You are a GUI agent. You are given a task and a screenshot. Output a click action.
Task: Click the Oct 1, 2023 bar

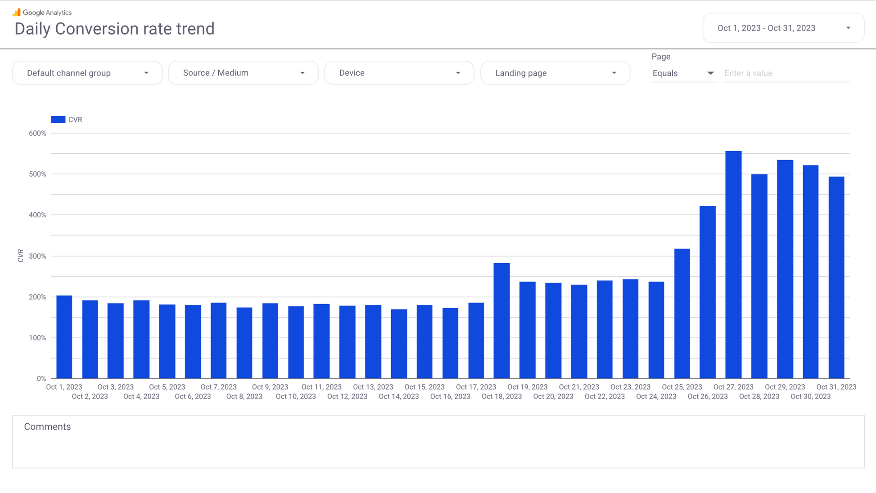64,337
